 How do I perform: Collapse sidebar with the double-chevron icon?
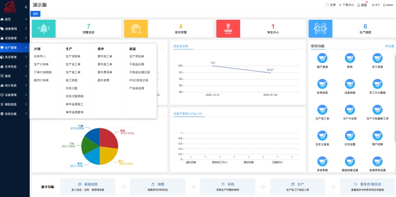click(26, 7)
